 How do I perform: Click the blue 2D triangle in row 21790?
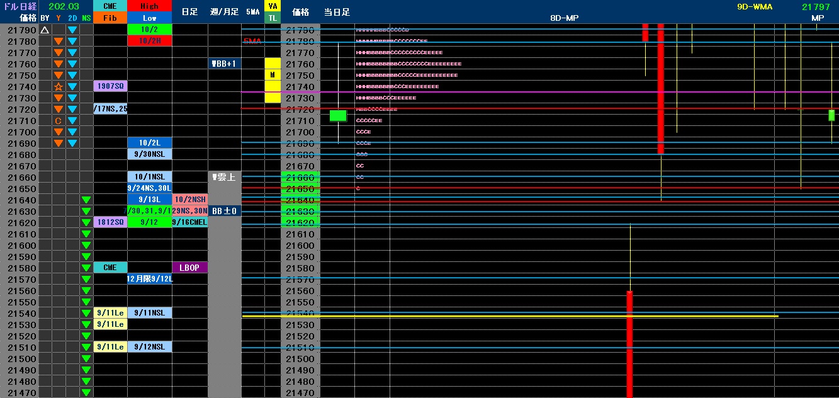click(72, 30)
